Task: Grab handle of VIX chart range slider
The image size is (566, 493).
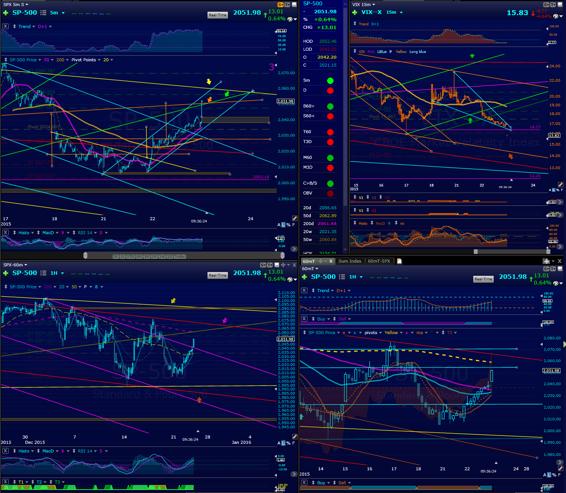Action: coord(476,252)
